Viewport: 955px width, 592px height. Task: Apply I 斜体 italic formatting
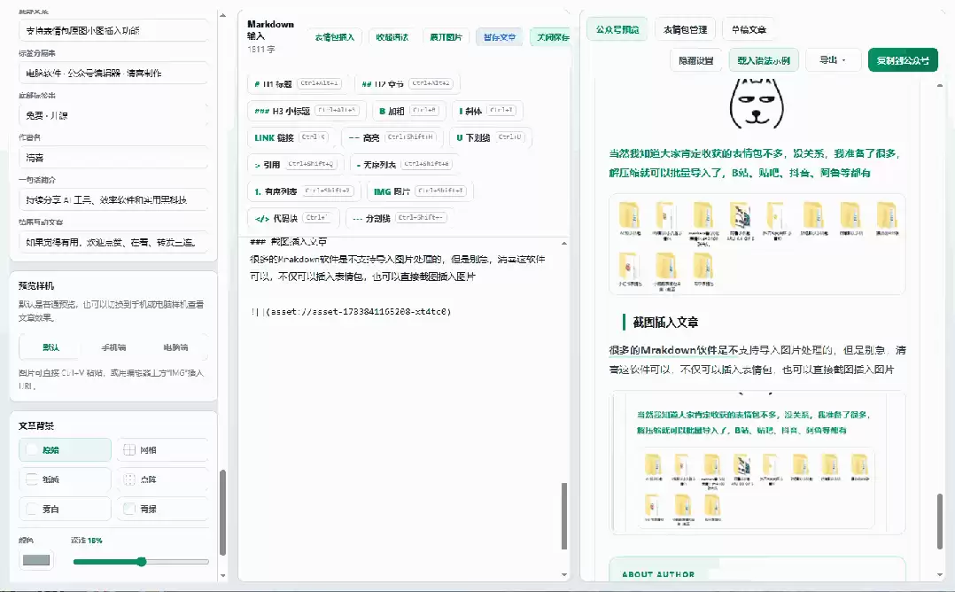(x=487, y=111)
